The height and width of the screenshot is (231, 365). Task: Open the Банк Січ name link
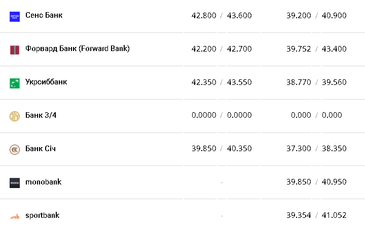(40, 149)
